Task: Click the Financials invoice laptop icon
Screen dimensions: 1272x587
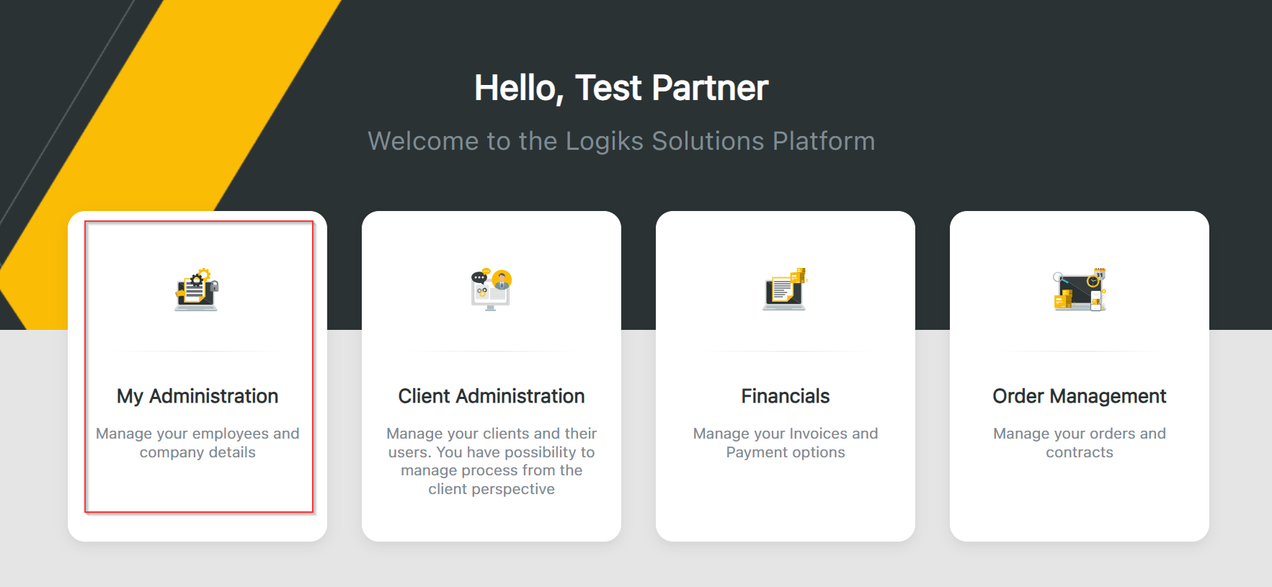Action: tap(785, 290)
